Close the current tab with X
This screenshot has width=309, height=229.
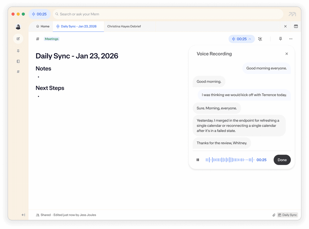(285, 27)
